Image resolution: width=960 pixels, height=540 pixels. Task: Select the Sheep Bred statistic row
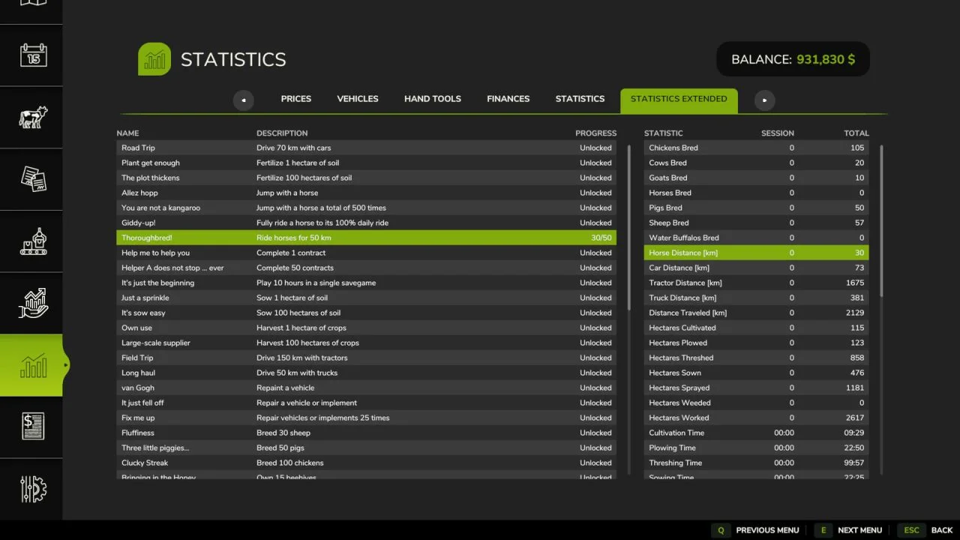756,223
